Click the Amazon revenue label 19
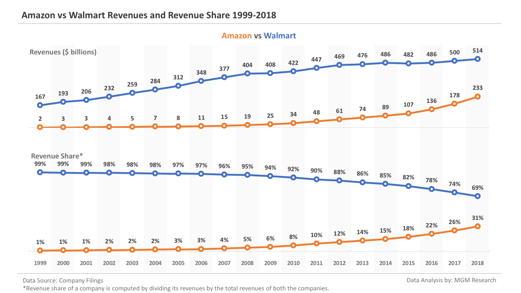Screen dimensions: 521x293 coord(247,116)
